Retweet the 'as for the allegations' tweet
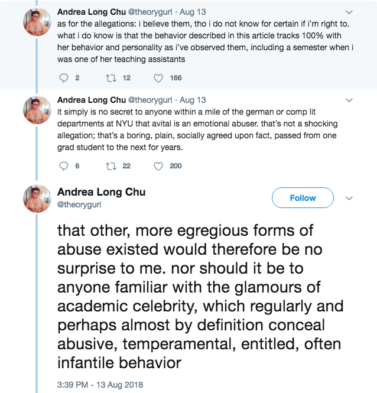377x393 pixels. click(112, 78)
